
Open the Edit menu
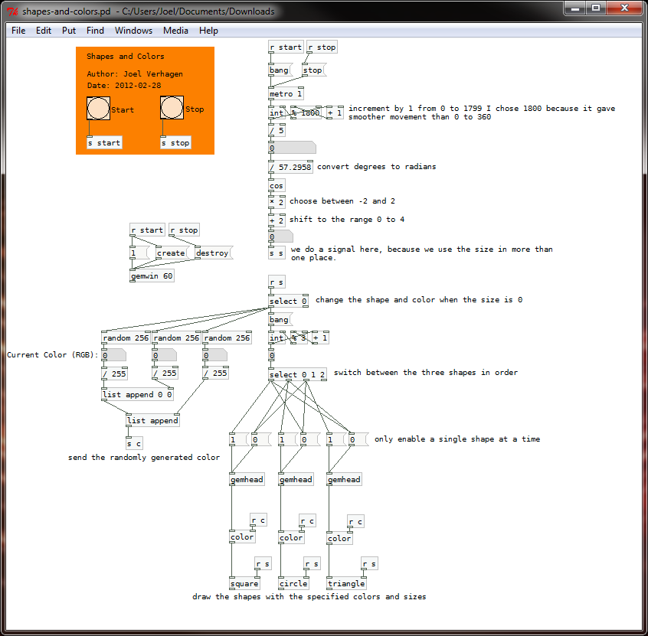click(44, 31)
